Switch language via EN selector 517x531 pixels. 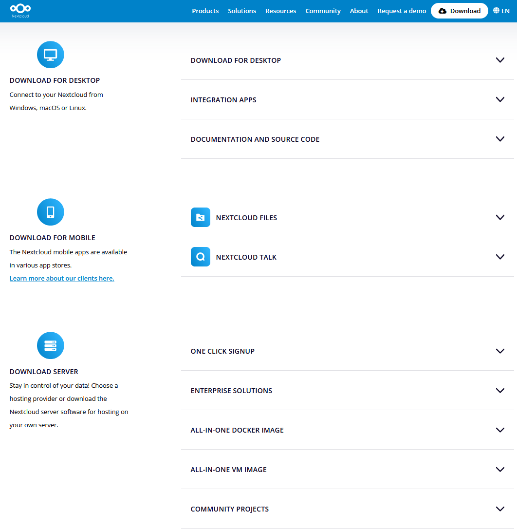click(501, 11)
